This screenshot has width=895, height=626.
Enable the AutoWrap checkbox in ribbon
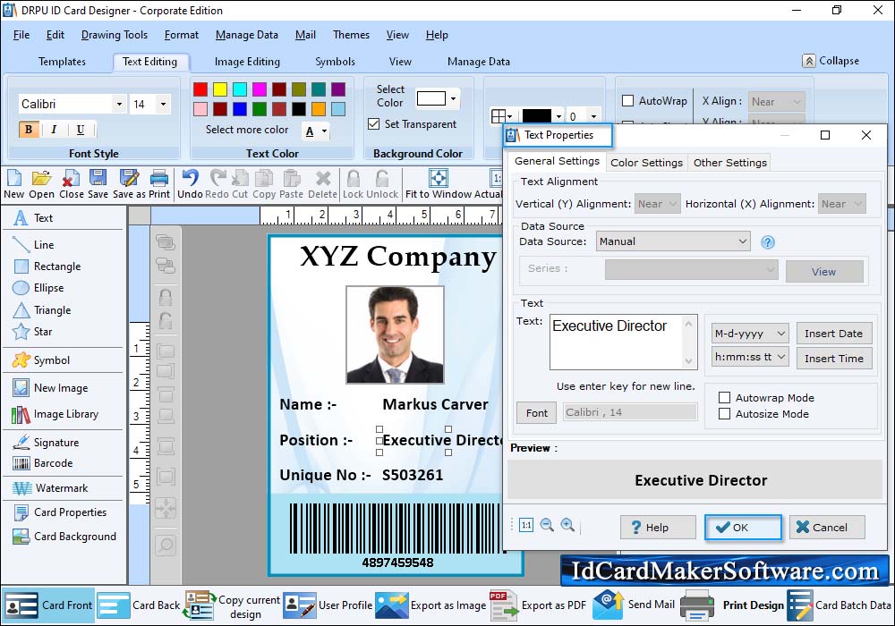click(628, 101)
